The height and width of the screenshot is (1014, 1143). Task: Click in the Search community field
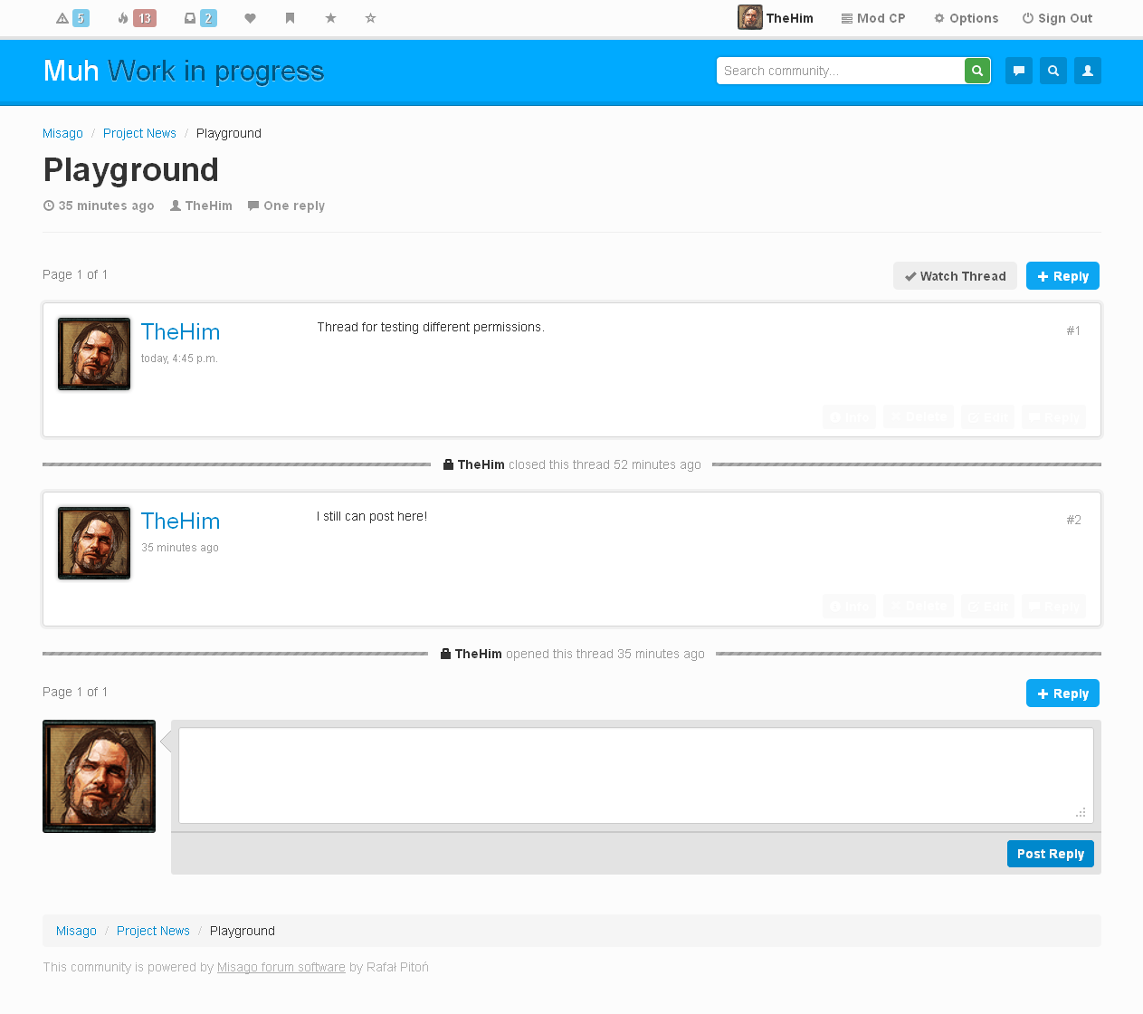(840, 71)
